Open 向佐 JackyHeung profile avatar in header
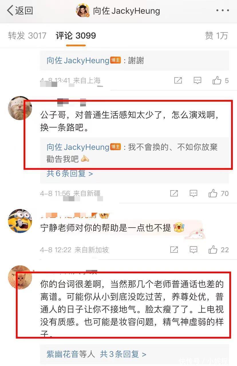237x366 pixels. tap(83, 11)
